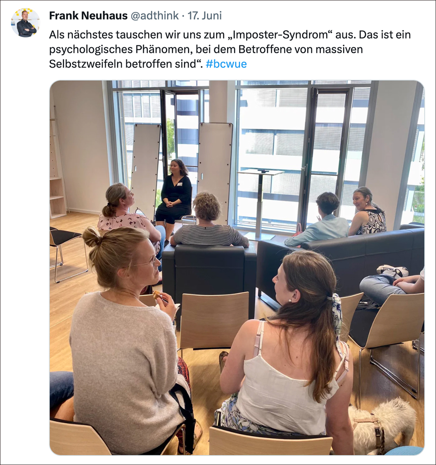Open Frank Neuhaus profile avatar

coord(25,23)
